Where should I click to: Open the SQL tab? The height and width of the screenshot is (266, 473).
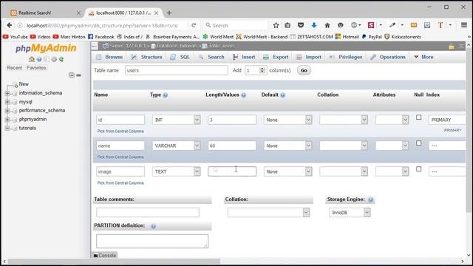(180, 57)
